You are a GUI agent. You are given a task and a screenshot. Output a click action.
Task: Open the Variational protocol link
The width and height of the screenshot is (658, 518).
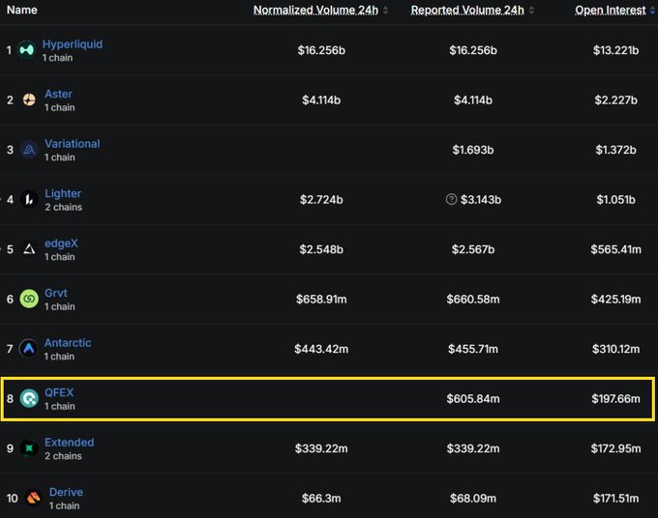[73, 144]
